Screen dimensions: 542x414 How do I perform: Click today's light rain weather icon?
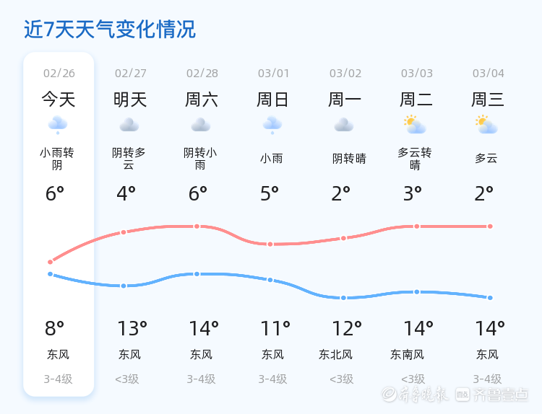pos(58,125)
